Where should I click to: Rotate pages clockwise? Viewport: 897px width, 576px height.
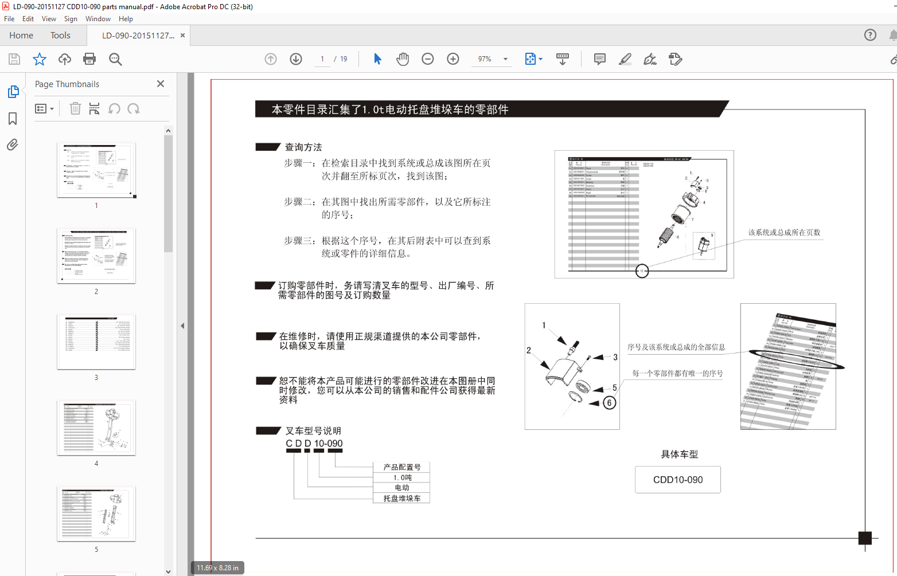(x=134, y=108)
